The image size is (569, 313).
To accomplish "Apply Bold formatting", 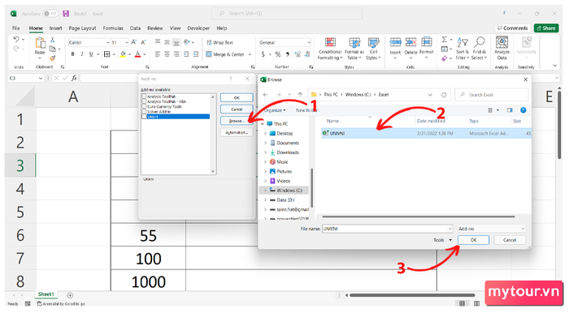I will [x=72, y=54].
